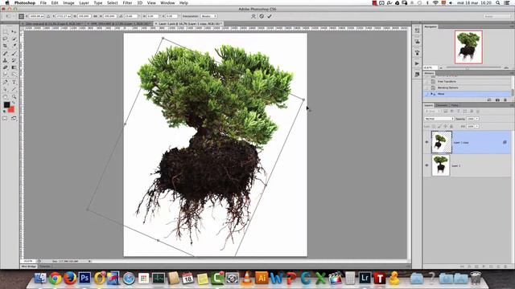Open the Illustrator app in the Dock
Viewport: 515px width, 289px height.
(262, 279)
